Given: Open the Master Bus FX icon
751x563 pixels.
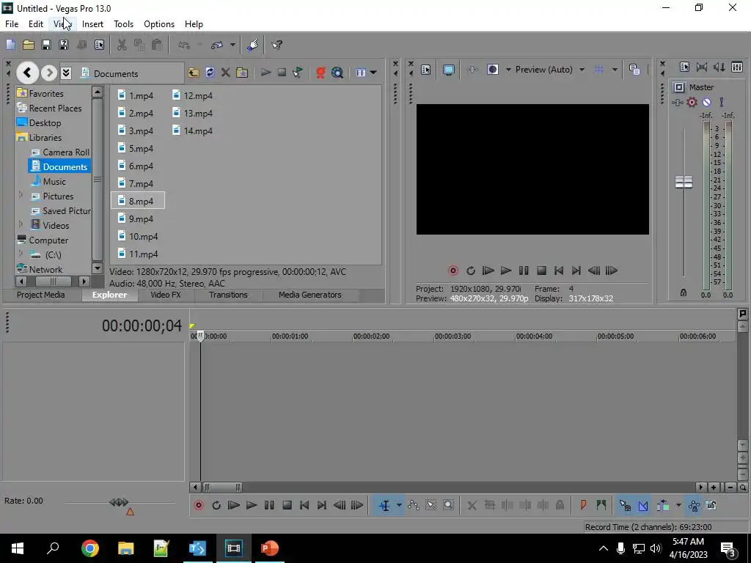Looking at the screenshot, I should (677, 103).
